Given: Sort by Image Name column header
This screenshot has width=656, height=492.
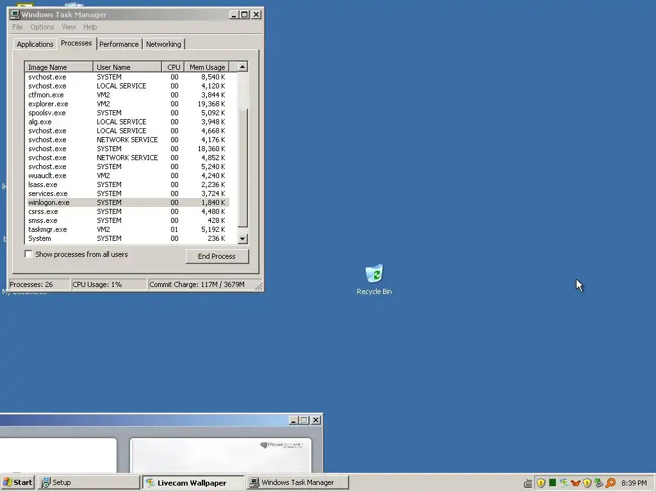Looking at the screenshot, I should [59, 67].
